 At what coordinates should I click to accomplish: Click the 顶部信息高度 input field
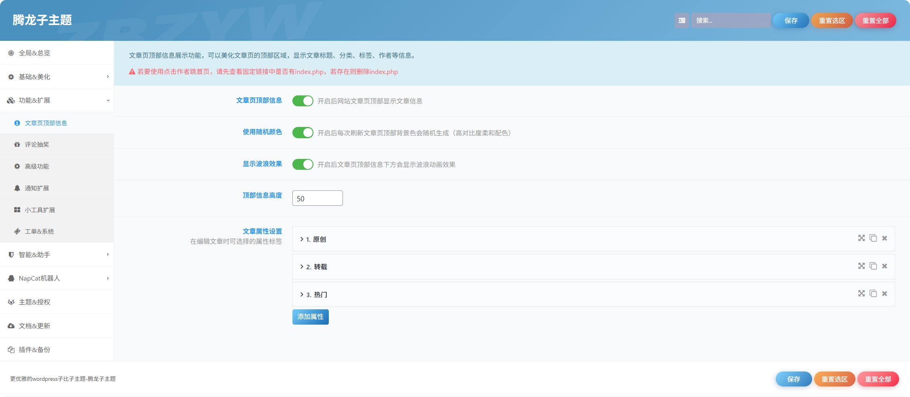pyautogui.click(x=317, y=198)
